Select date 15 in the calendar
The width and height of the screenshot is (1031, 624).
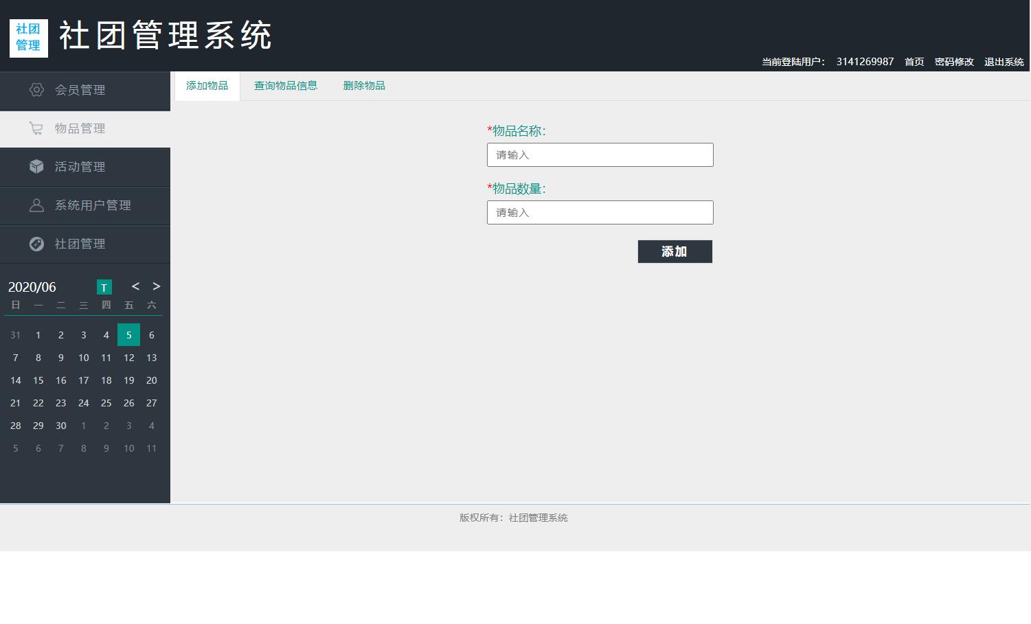pyautogui.click(x=38, y=380)
